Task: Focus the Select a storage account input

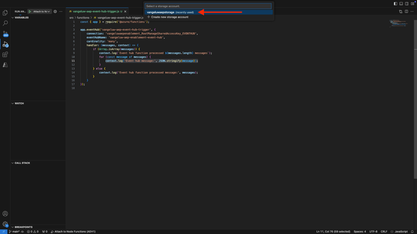Action: point(209,6)
